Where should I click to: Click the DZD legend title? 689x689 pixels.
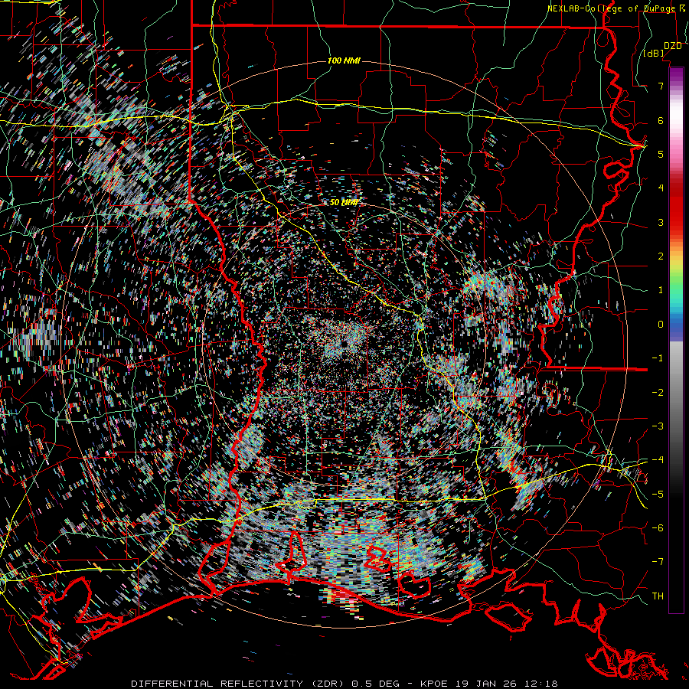point(673,46)
